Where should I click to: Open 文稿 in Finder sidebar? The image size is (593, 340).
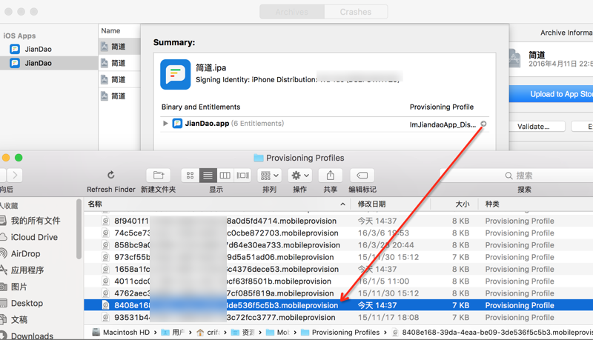pyautogui.click(x=19, y=319)
